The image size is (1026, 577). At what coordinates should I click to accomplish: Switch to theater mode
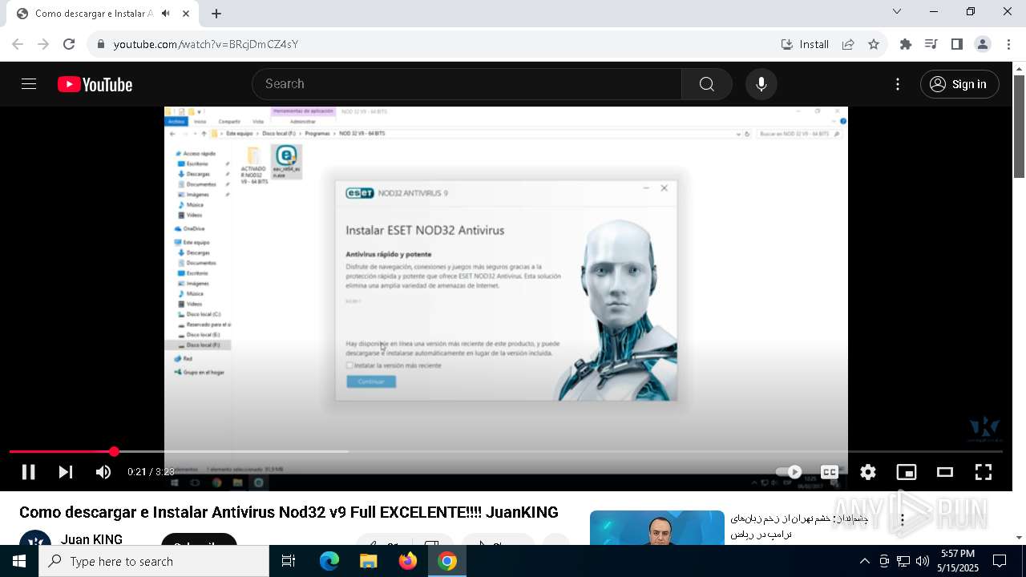click(x=945, y=472)
